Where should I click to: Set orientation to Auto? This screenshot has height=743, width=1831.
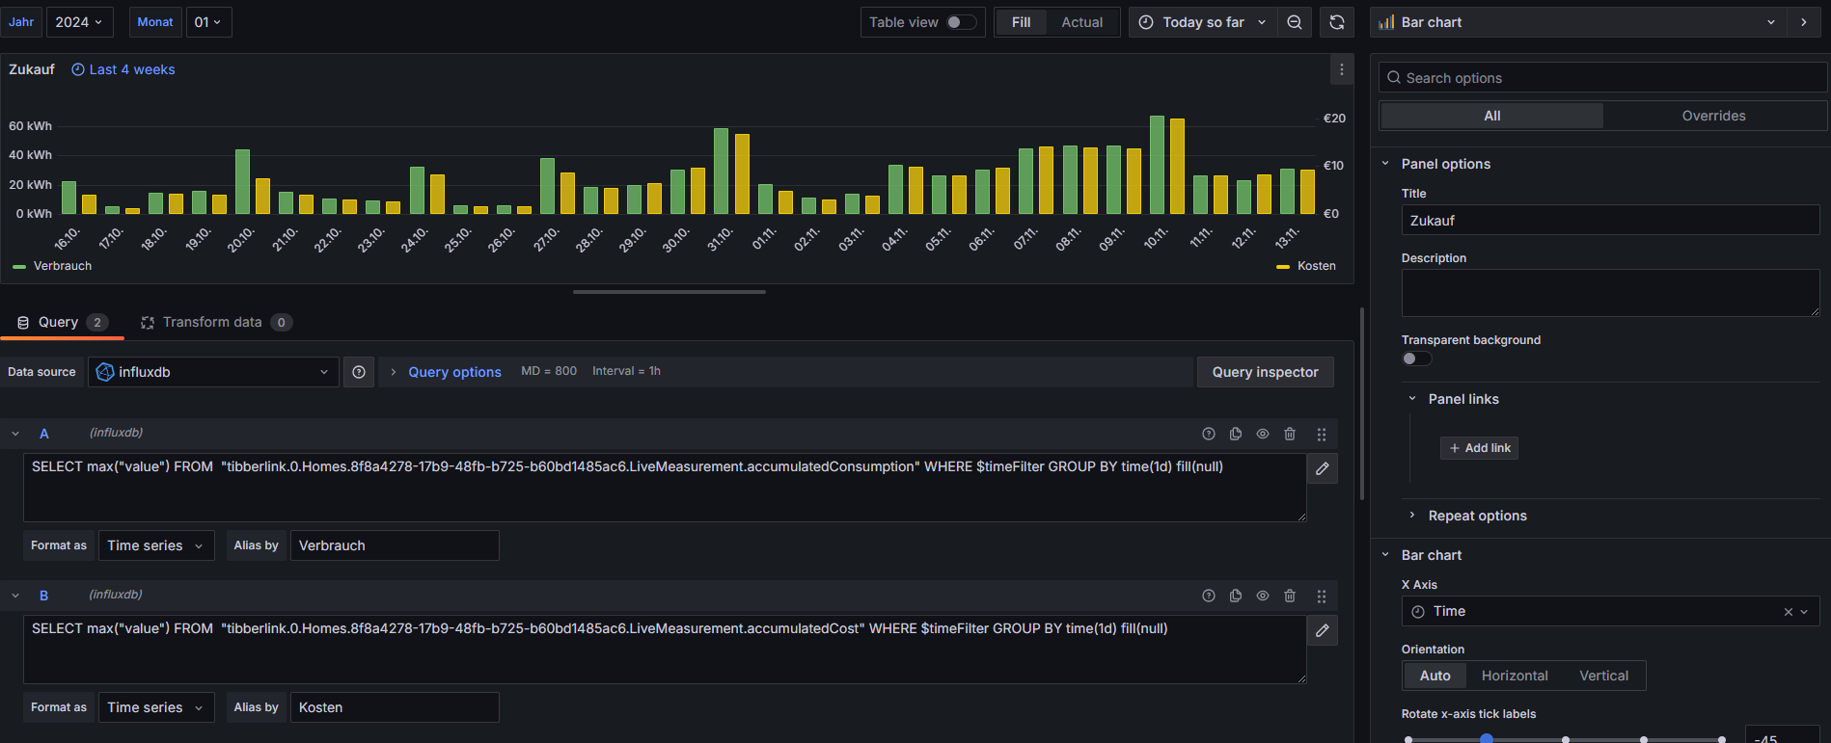tap(1435, 676)
